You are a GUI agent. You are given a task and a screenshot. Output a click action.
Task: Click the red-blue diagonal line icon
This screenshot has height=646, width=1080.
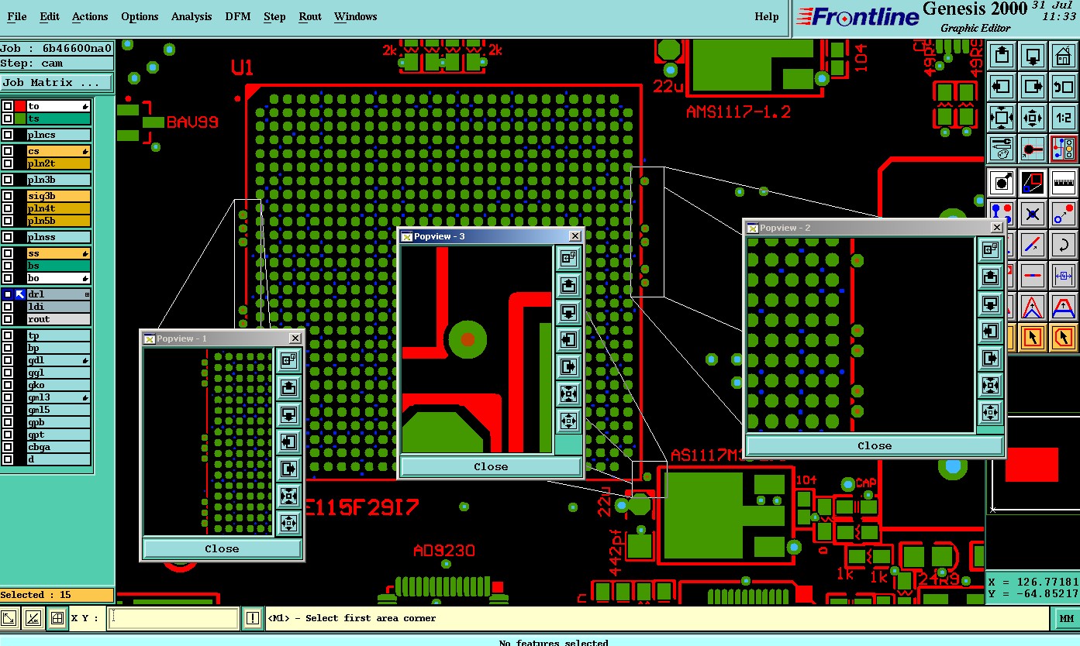click(x=1033, y=245)
